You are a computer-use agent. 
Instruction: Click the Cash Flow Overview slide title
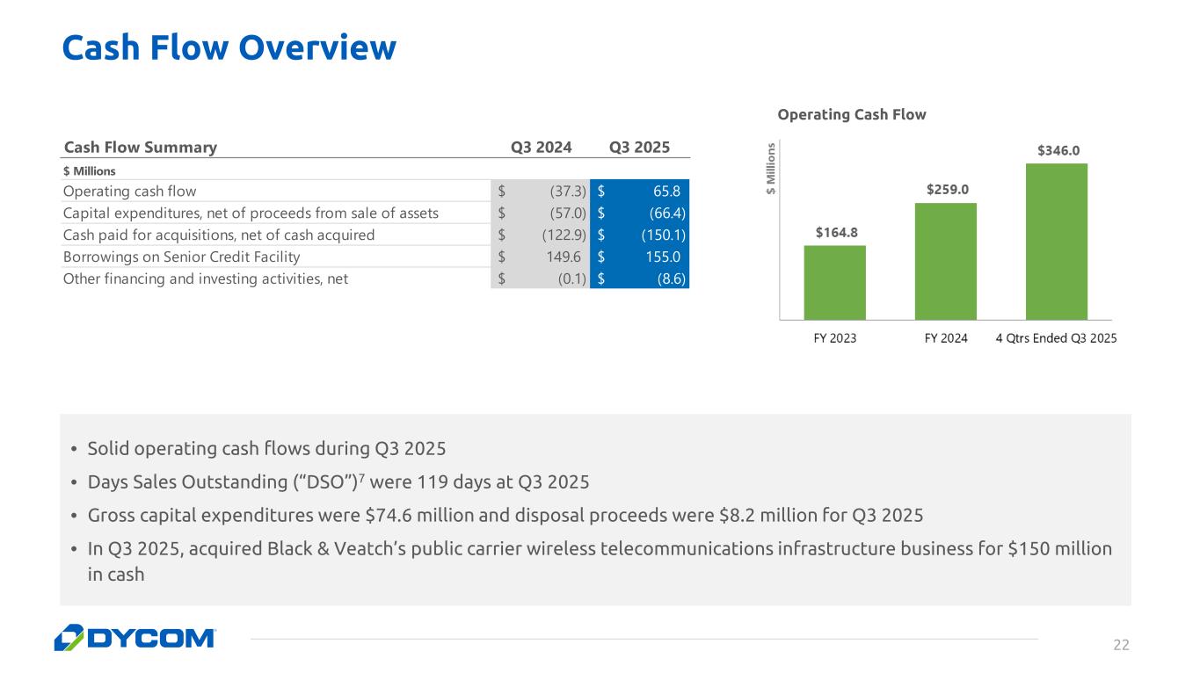point(229,47)
